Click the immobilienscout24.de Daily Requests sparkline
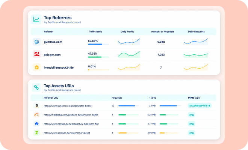The height and width of the screenshot is (150, 248). pyautogui.click(x=196, y=67)
